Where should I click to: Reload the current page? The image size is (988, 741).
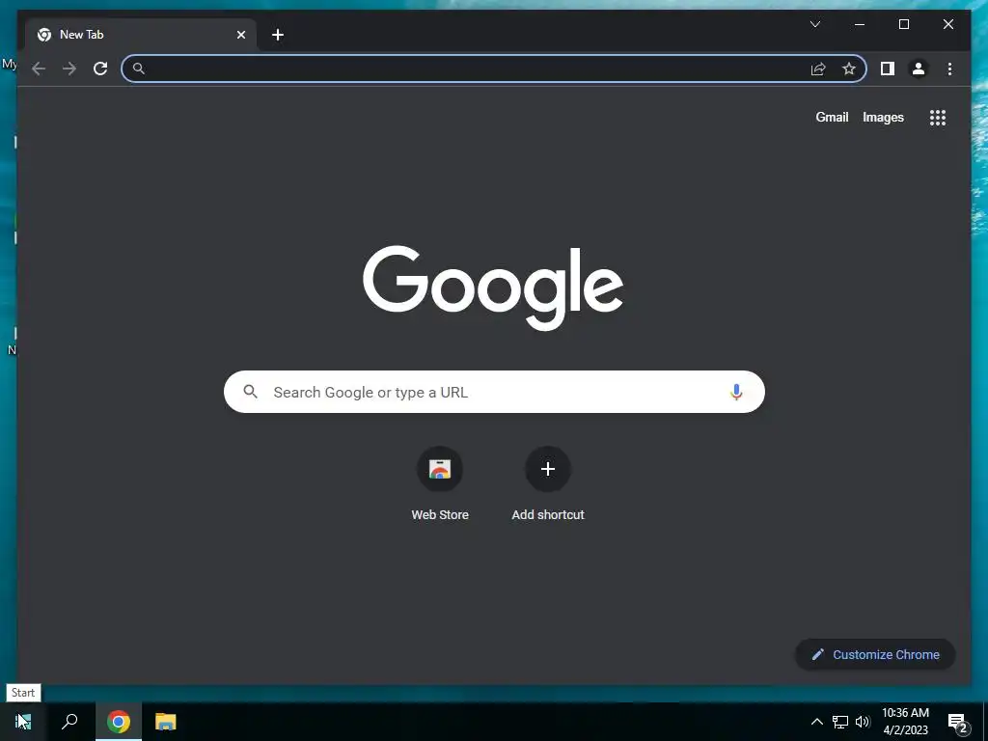100,69
